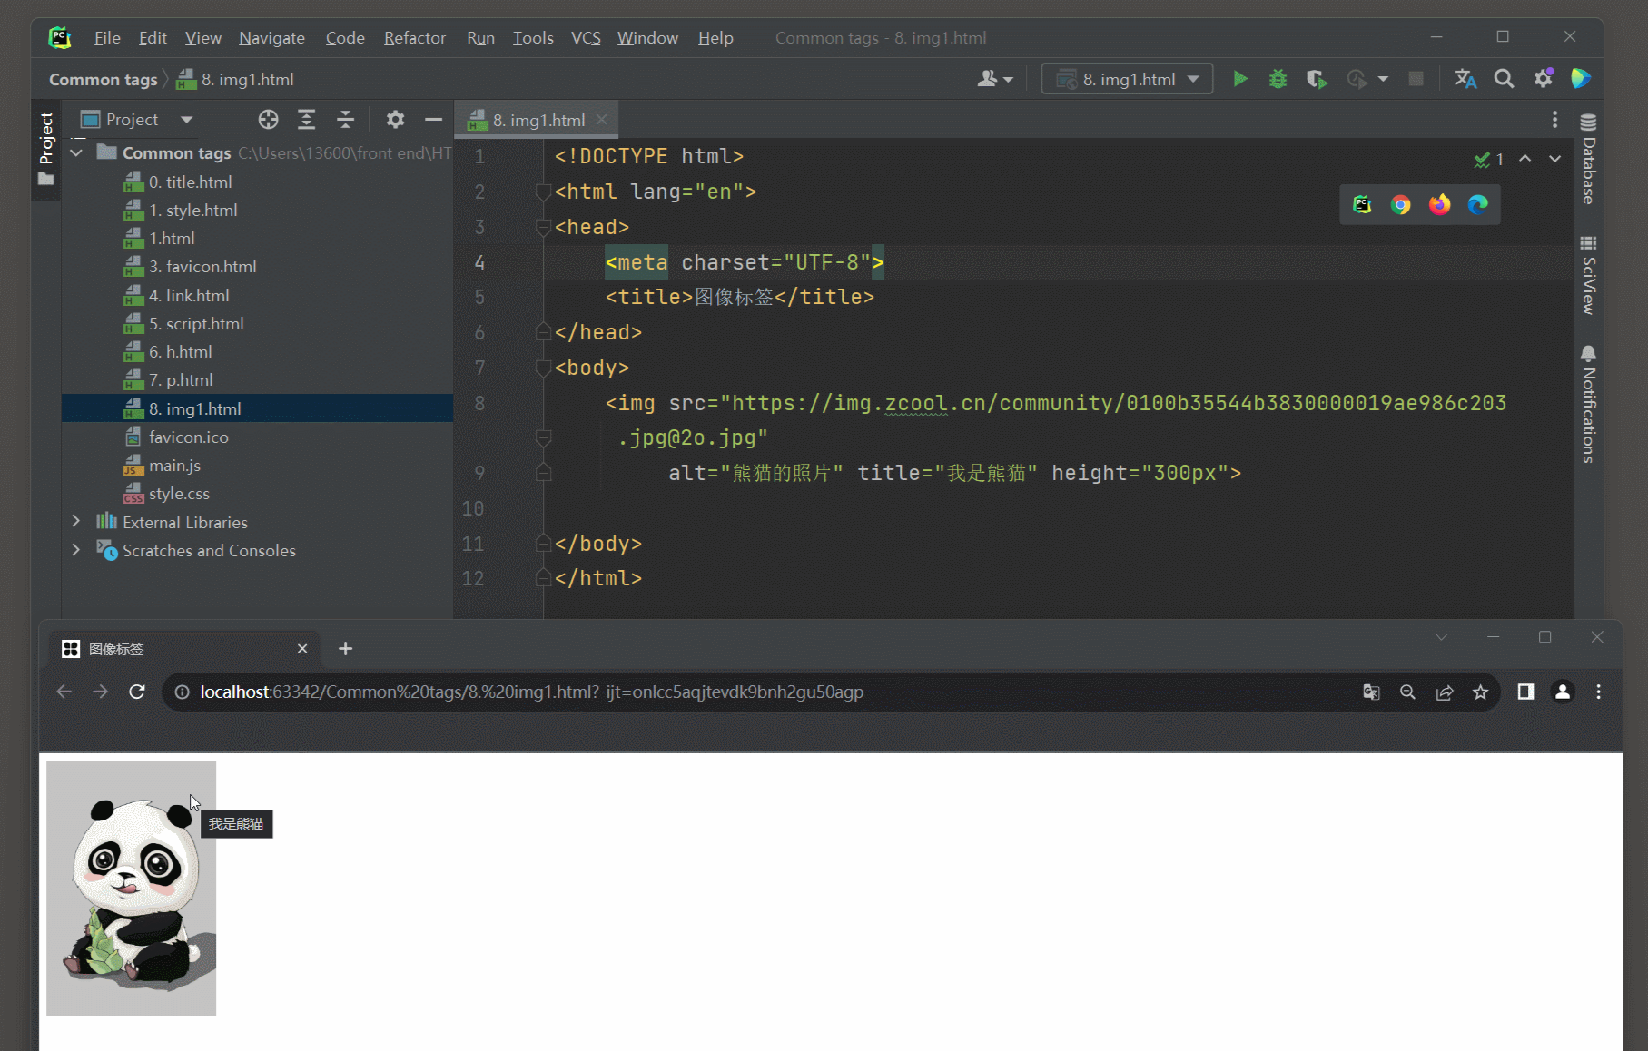Click 8. img1.html breadcrumb in navigation bar
Image resolution: width=1648 pixels, height=1051 pixels.
[x=235, y=79]
